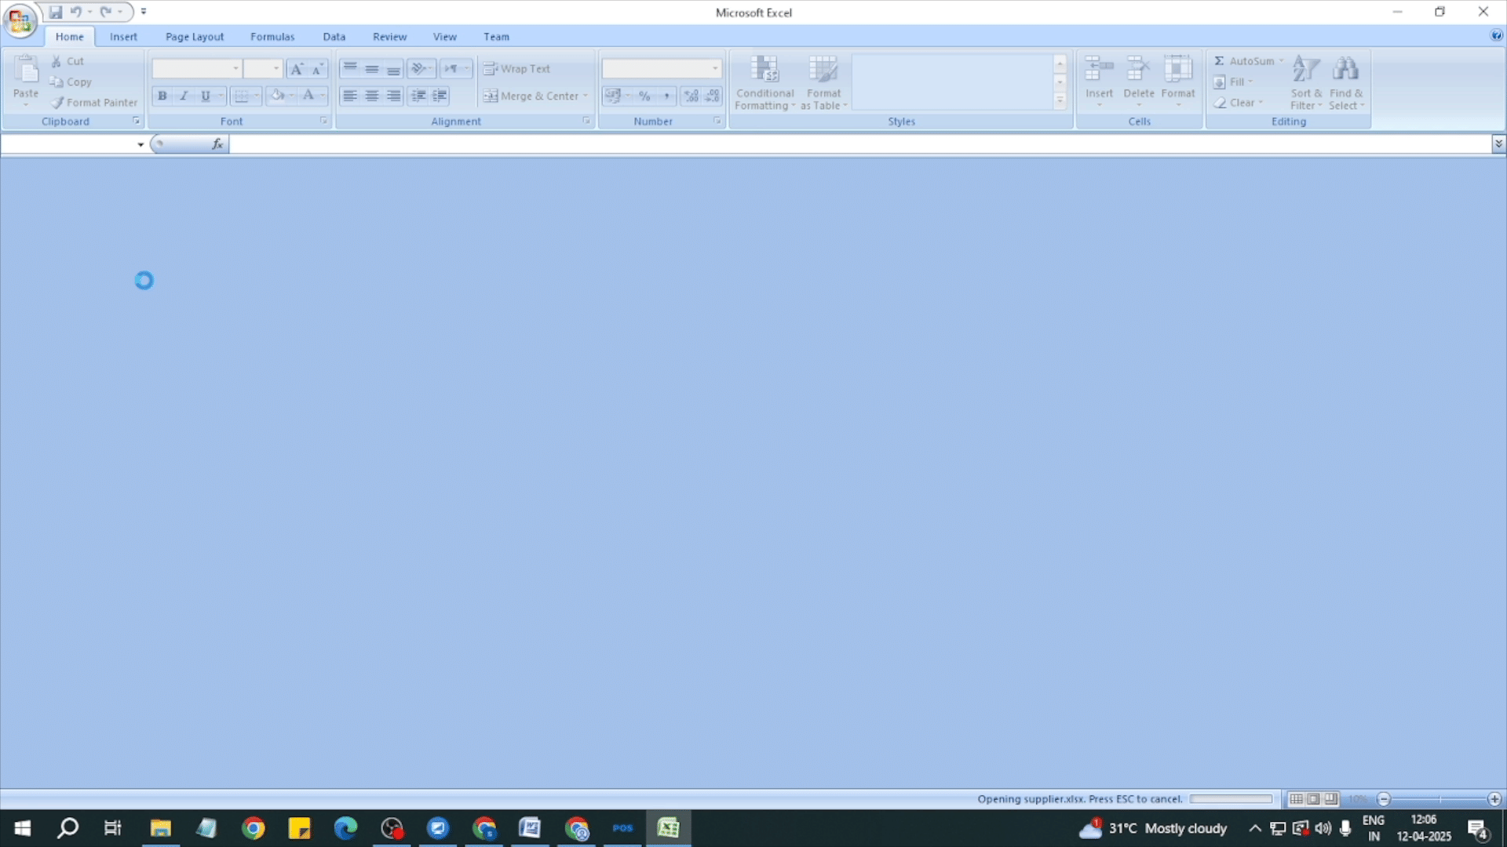
Task: Click the Font Color letter A icon
Action: click(x=308, y=96)
